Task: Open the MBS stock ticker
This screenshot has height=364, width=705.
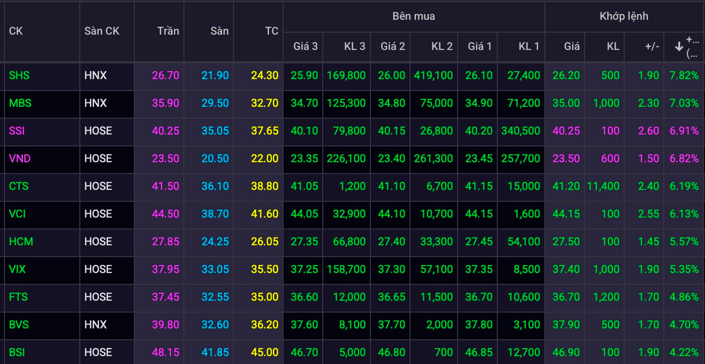Action: tap(20, 103)
